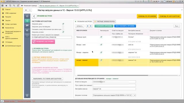Toggle Автозагрузка for Премиум групп
Viewport: 184px width, 103px height.
101,37
